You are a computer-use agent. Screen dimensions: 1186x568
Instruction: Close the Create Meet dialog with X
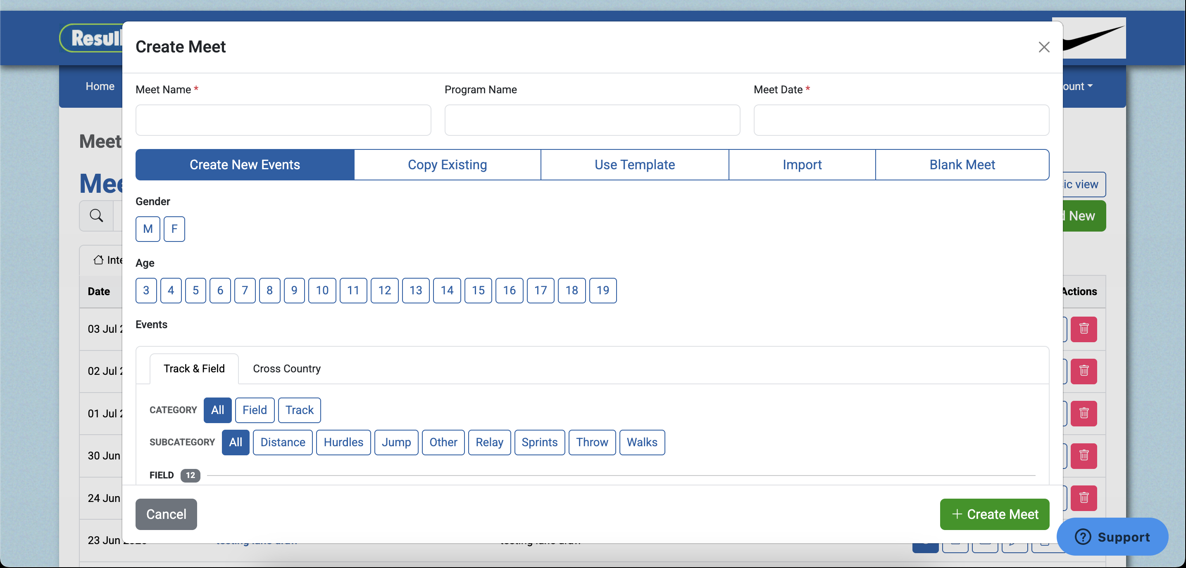coord(1044,47)
